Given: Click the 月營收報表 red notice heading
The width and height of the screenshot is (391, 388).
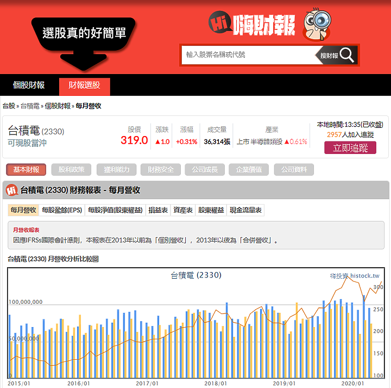Looking at the screenshot, I should (26, 230).
